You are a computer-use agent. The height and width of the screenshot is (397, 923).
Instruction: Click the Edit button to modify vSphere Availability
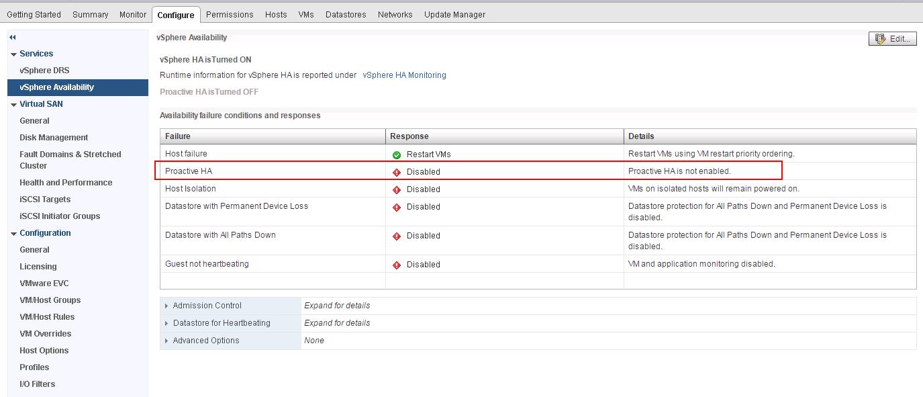[892, 39]
